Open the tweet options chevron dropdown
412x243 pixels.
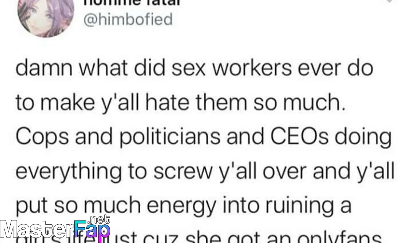[389, 1]
